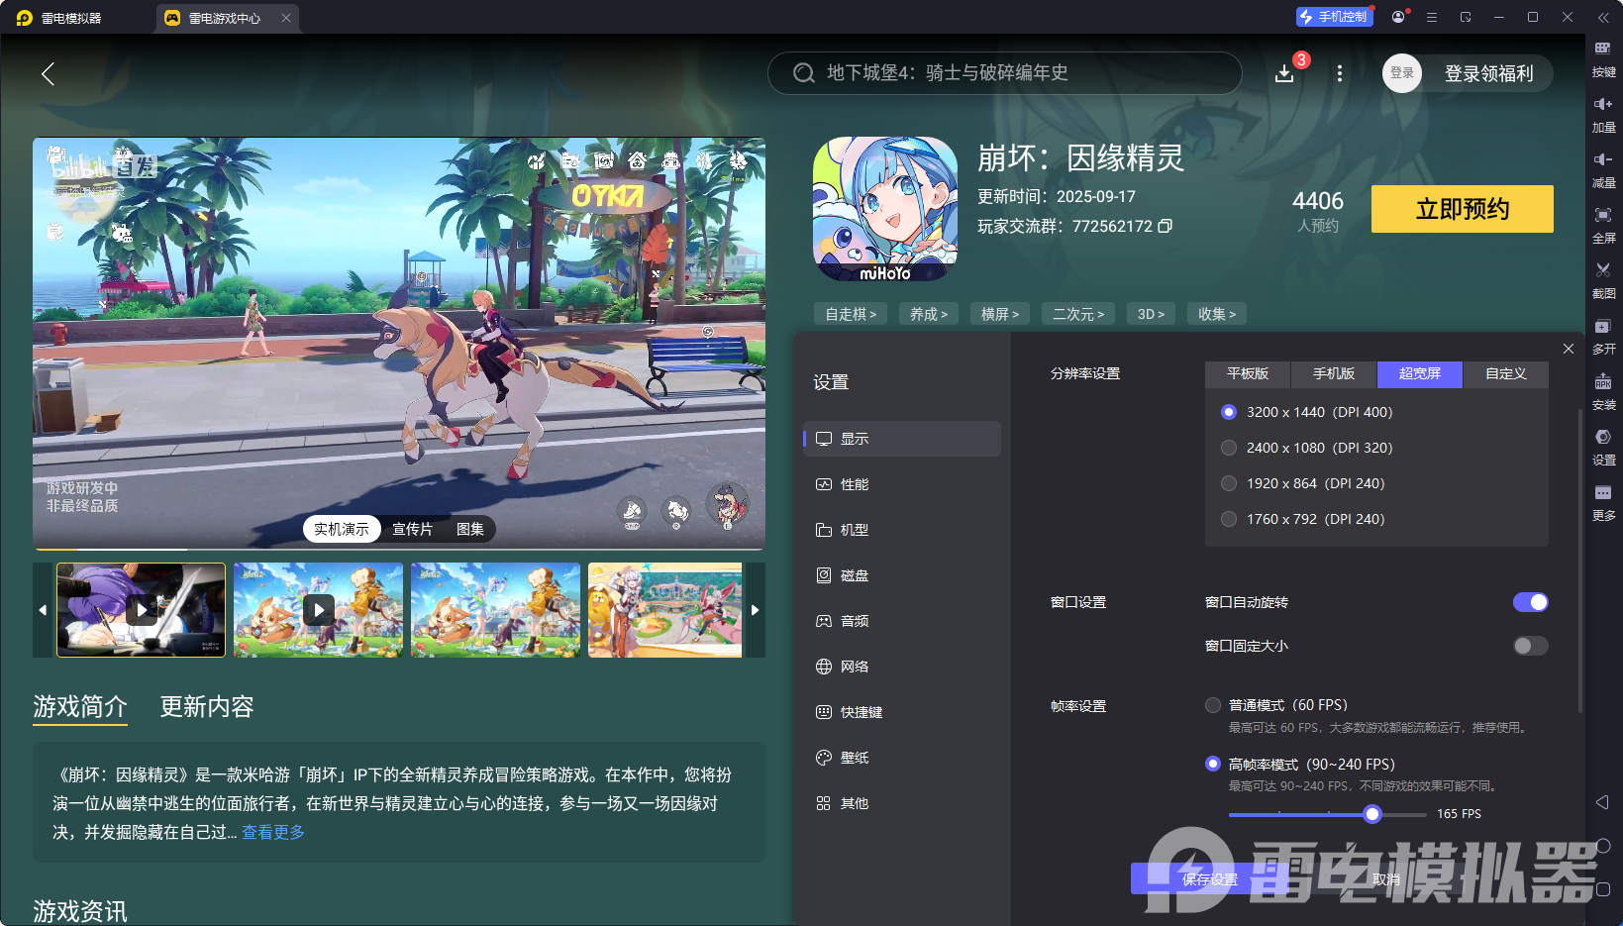Switch to the 更新内容 tab
The height and width of the screenshot is (926, 1623).
coord(206,706)
